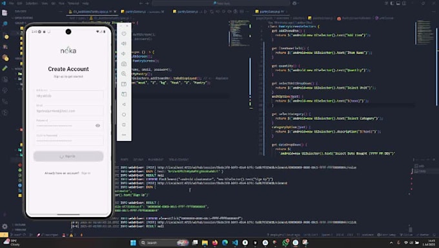This screenshot has height=248, width=439.
Task: Click the Windows taskbar Search box
Action: coord(164,242)
